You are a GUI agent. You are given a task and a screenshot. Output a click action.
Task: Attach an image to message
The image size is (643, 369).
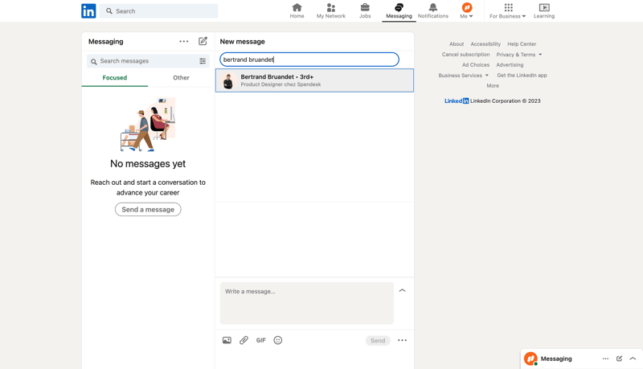point(227,340)
